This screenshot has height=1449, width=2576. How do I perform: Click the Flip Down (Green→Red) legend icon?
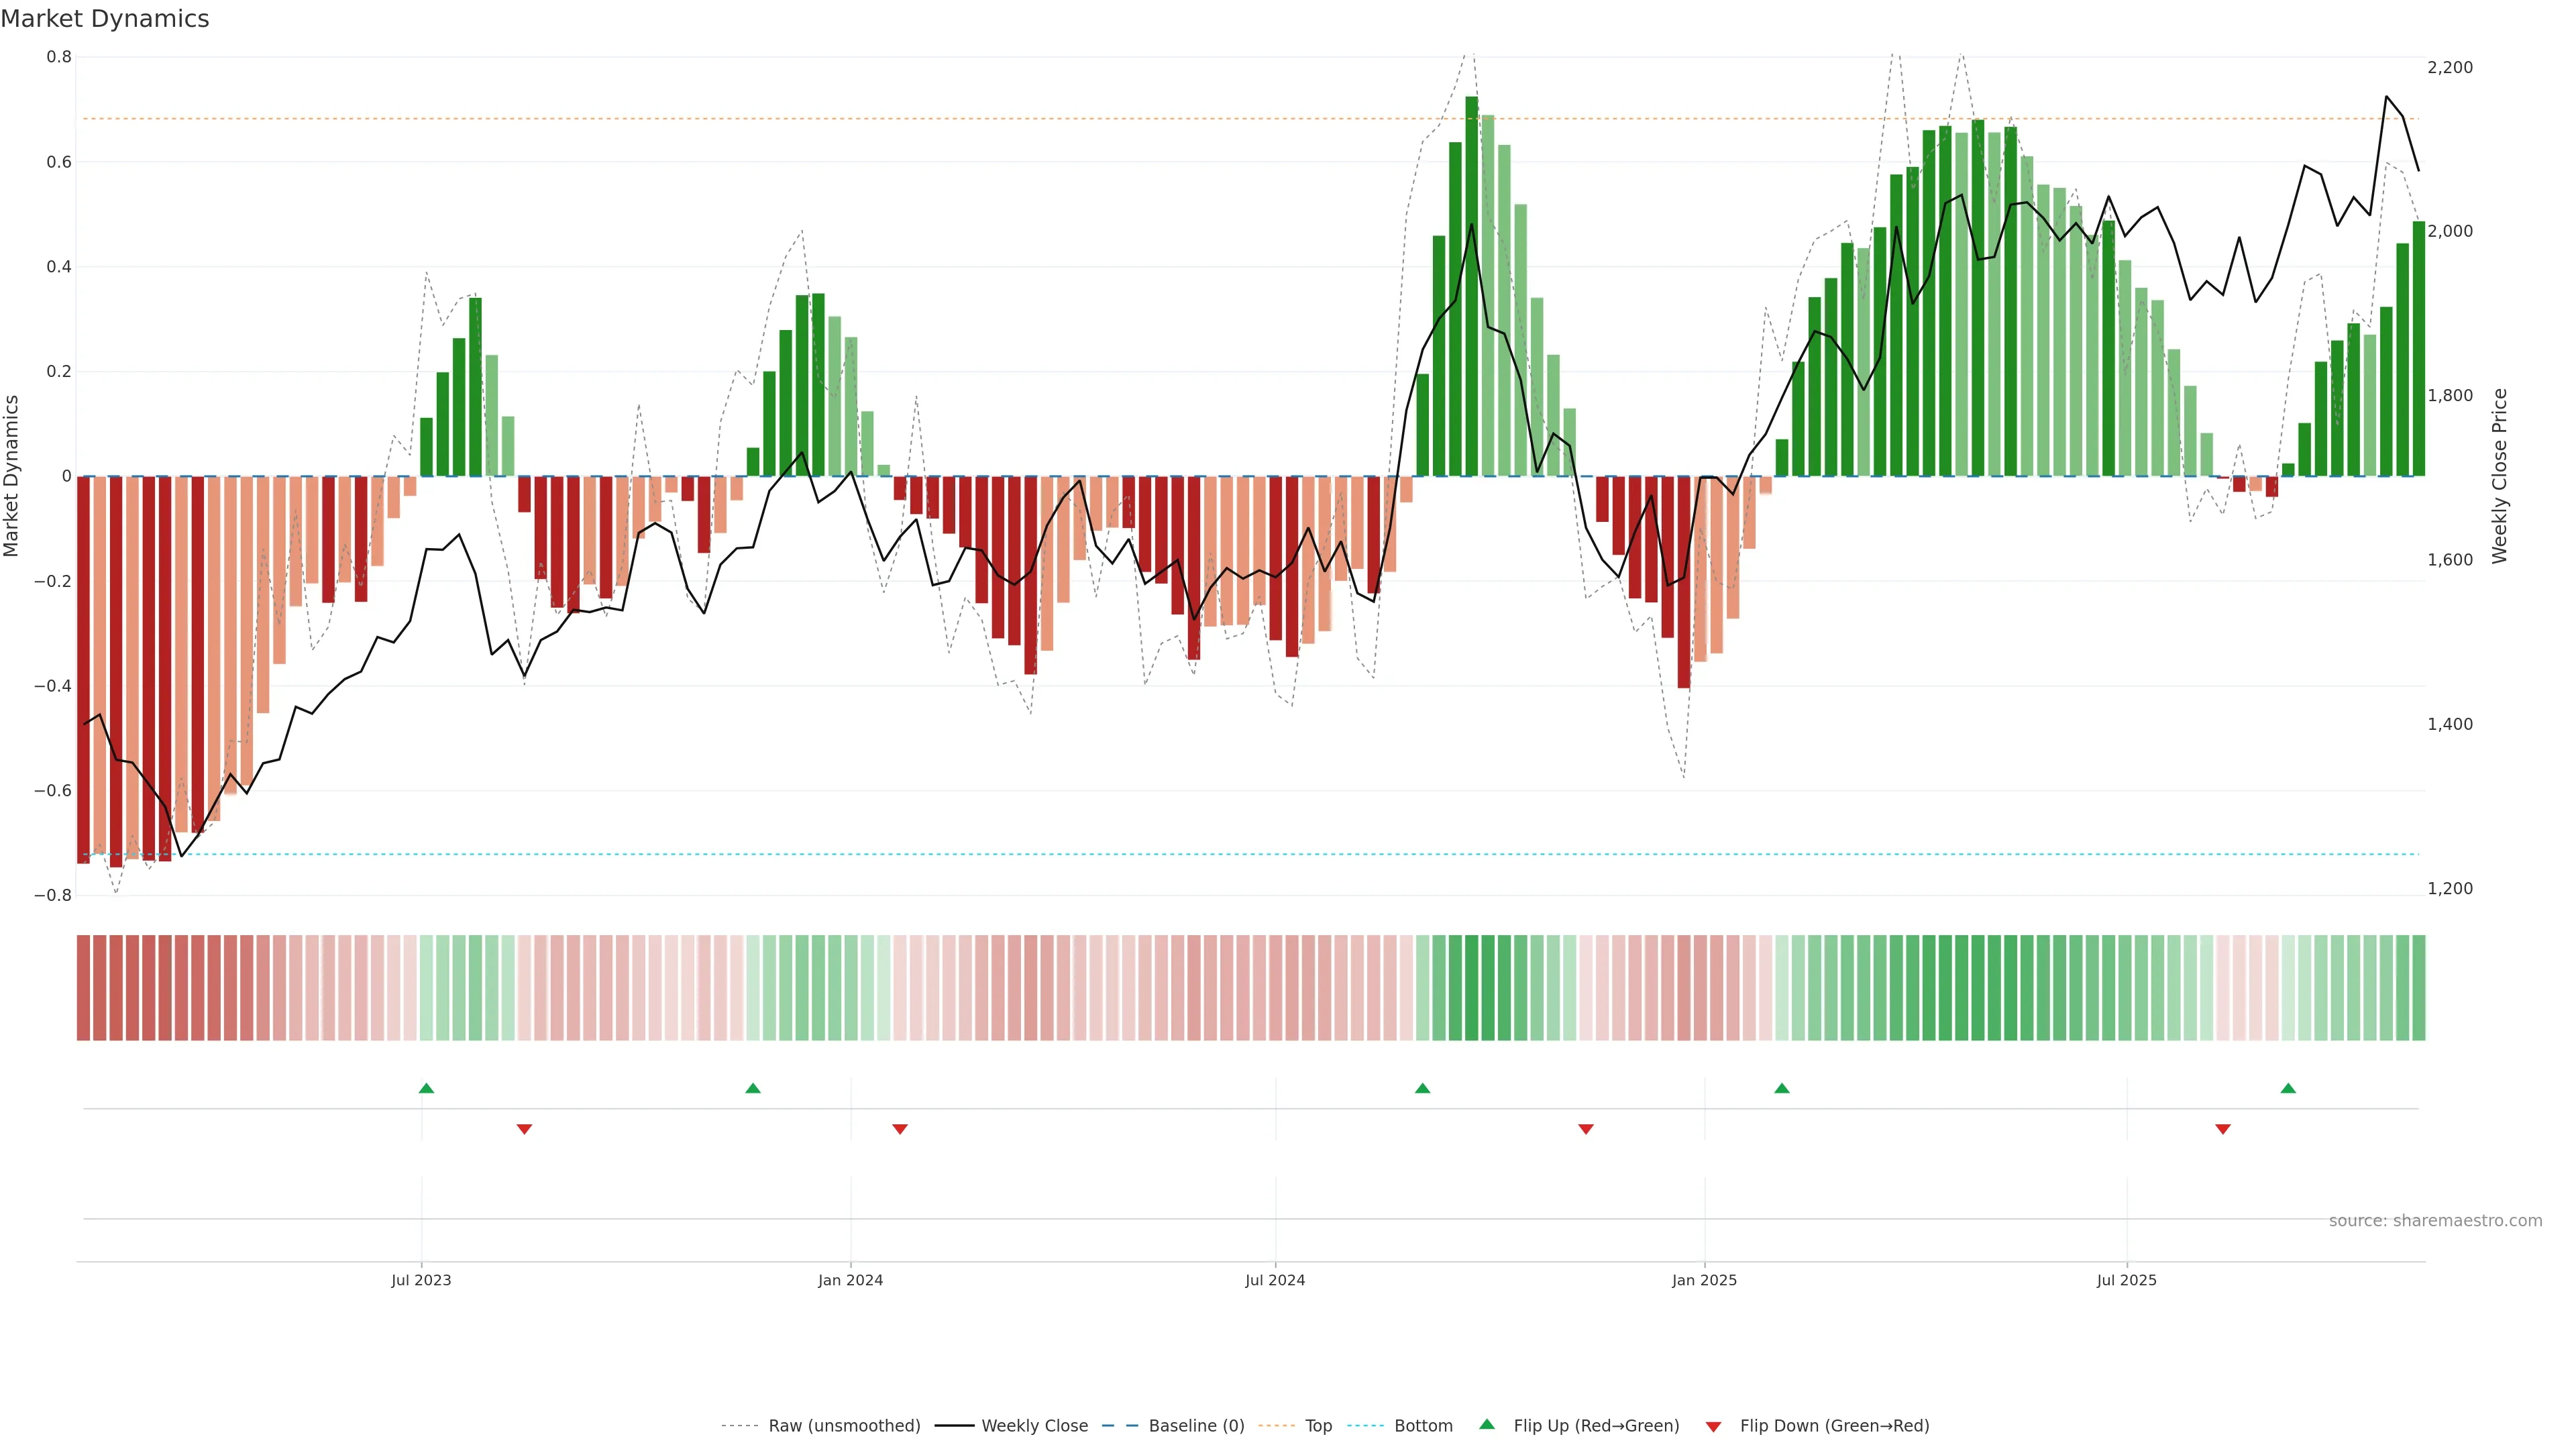click(x=1713, y=1426)
